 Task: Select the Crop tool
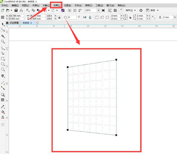tap(3, 36)
